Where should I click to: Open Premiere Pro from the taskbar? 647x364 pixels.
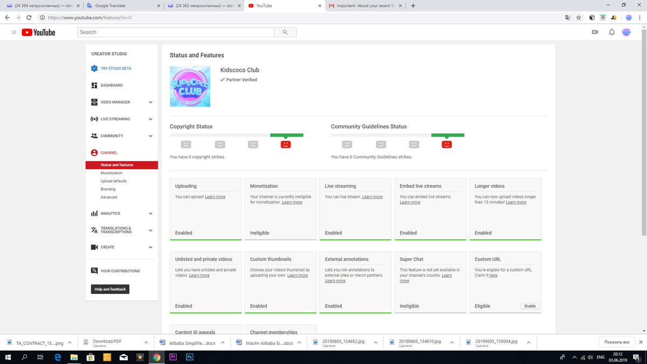pyautogui.click(x=173, y=357)
